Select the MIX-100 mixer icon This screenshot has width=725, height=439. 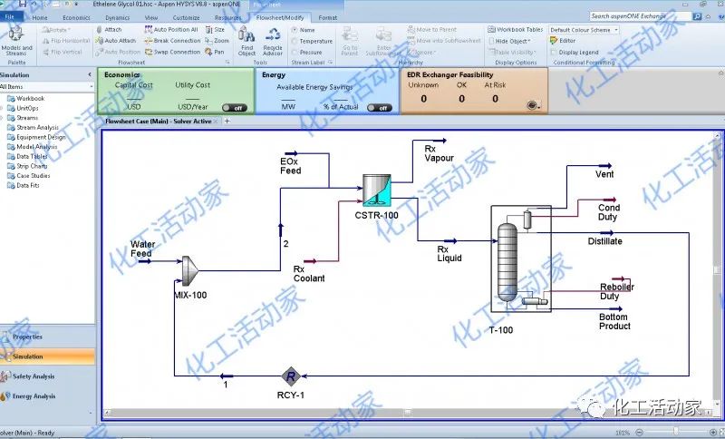point(189,270)
